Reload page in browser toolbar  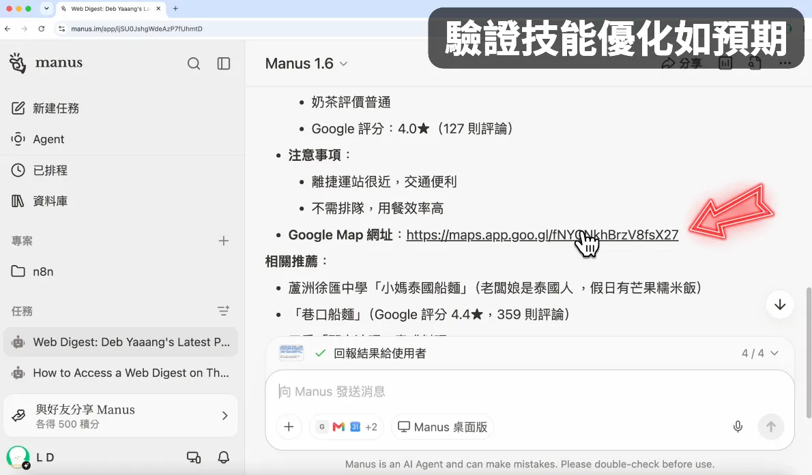pos(42,29)
